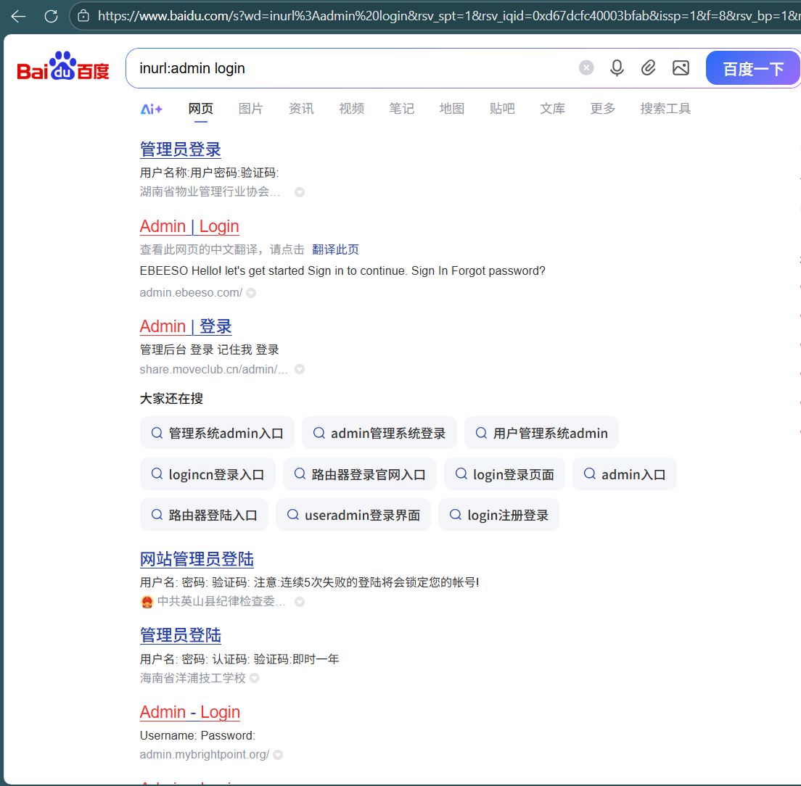Click the share.moveclub.cn/admin/ URL text
This screenshot has width=801, height=786.
(x=213, y=369)
